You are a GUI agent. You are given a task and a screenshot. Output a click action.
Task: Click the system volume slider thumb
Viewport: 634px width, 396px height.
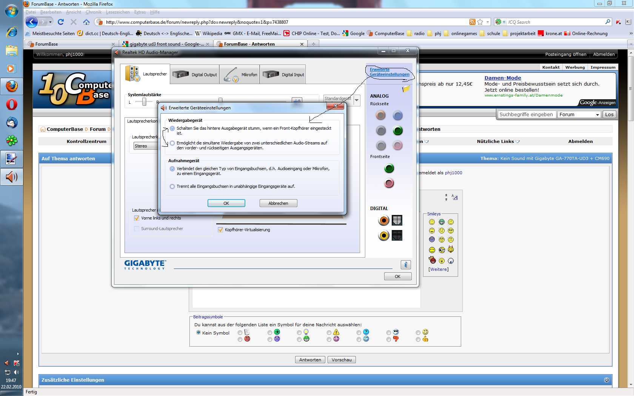tap(220, 100)
